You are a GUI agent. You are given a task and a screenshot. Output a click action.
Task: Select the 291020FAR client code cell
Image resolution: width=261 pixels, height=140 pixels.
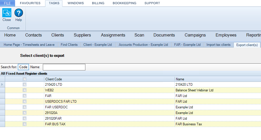click(x=109, y=119)
